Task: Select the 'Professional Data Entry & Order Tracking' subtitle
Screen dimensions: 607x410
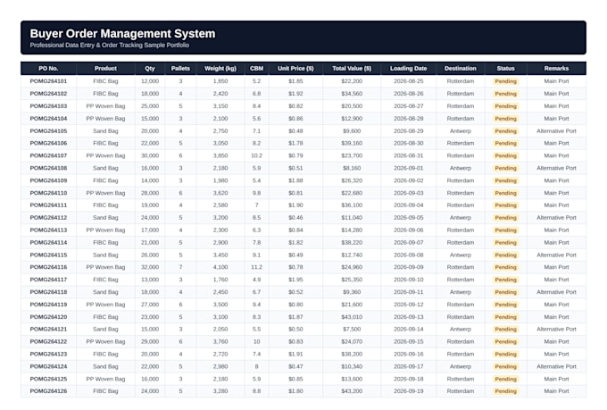Action: click(110, 45)
